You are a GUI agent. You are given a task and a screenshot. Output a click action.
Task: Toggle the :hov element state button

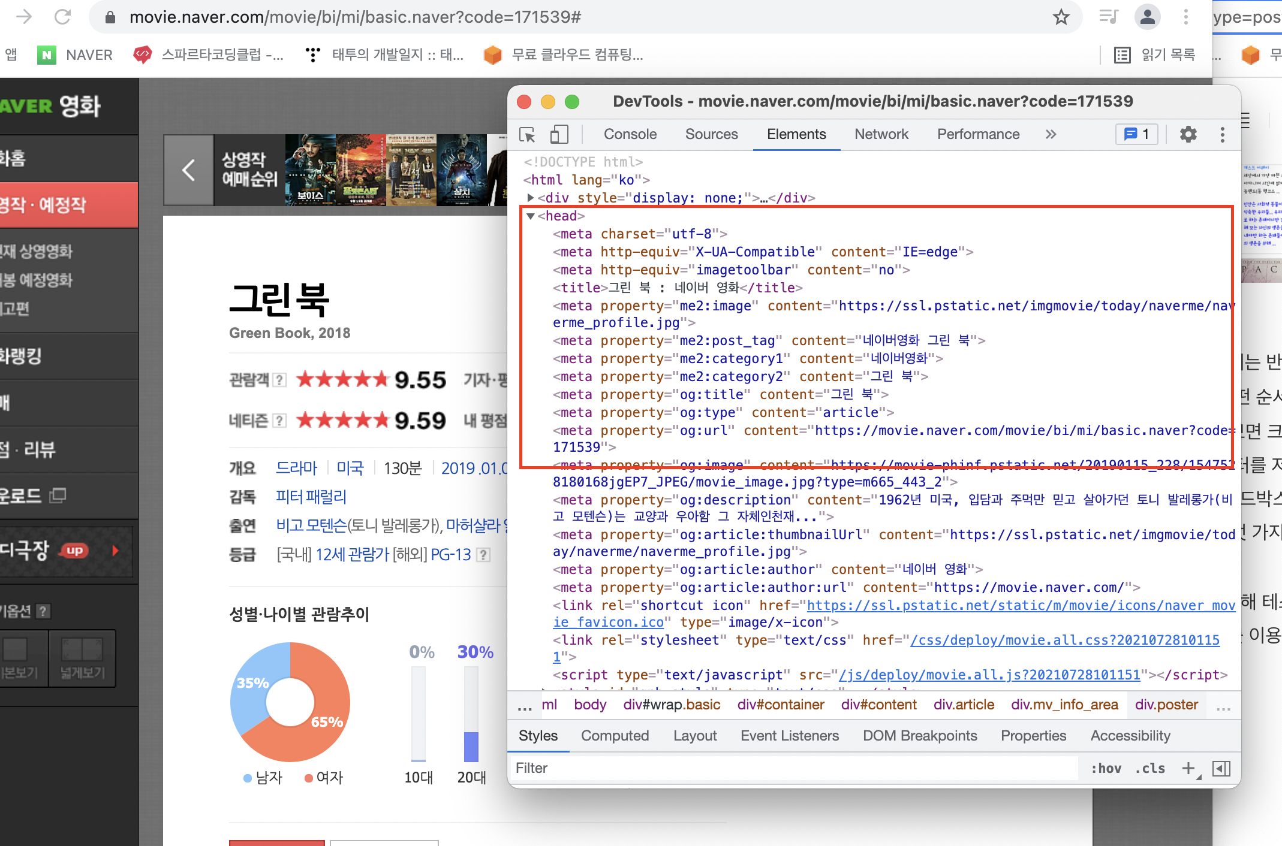tap(1106, 768)
